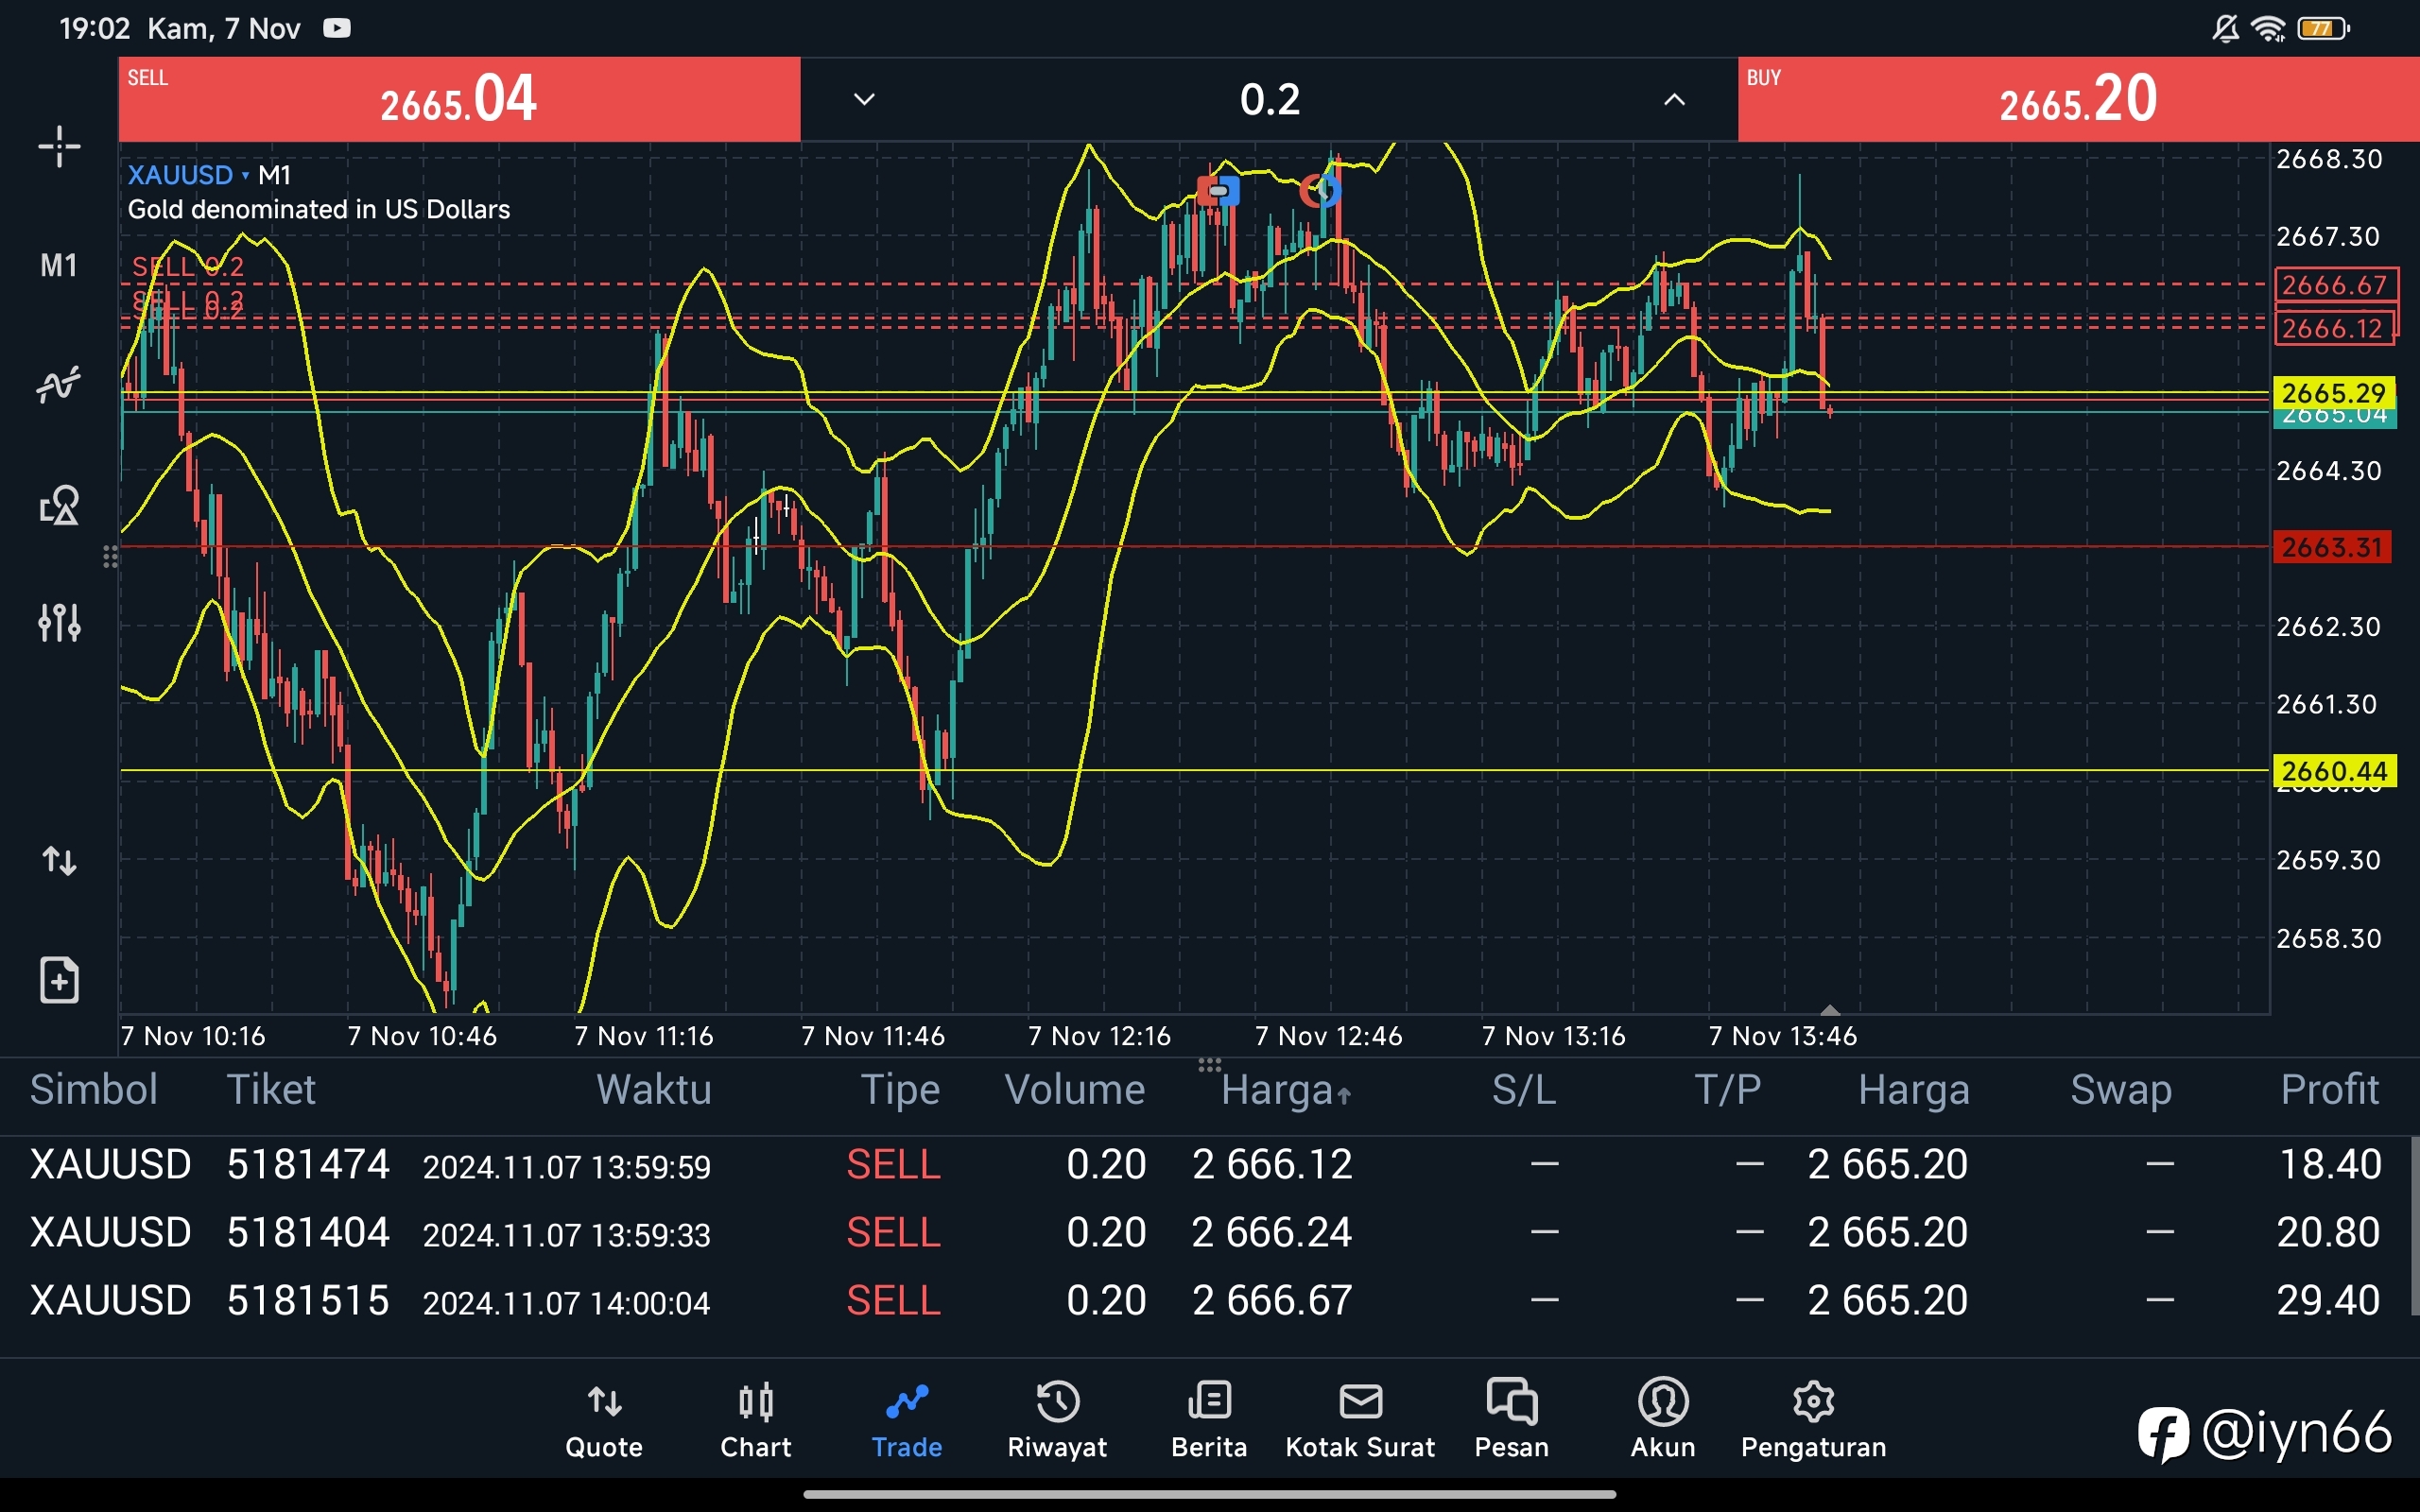Tap the 0.2 volume field
The height and width of the screenshot is (1512, 2420).
pos(1270,99)
